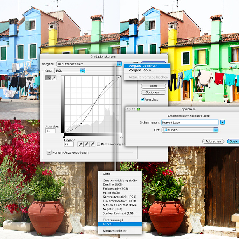Select Starker Kontrast (RGB) preset
Screen dimensions: 239x239
pyautogui.click(x=120, y=213)
